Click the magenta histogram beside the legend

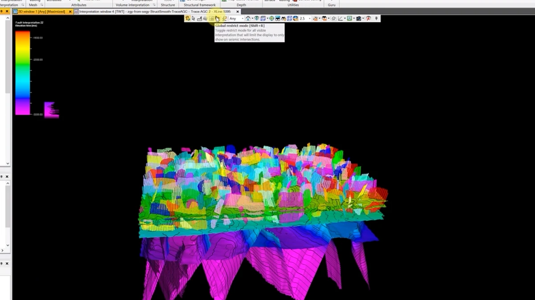pos(52,110)
